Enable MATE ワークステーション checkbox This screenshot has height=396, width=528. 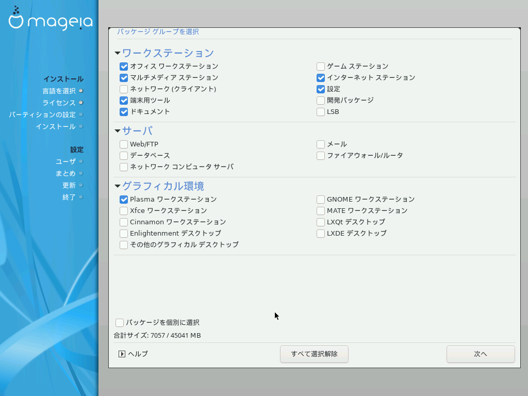pos(321,211)
